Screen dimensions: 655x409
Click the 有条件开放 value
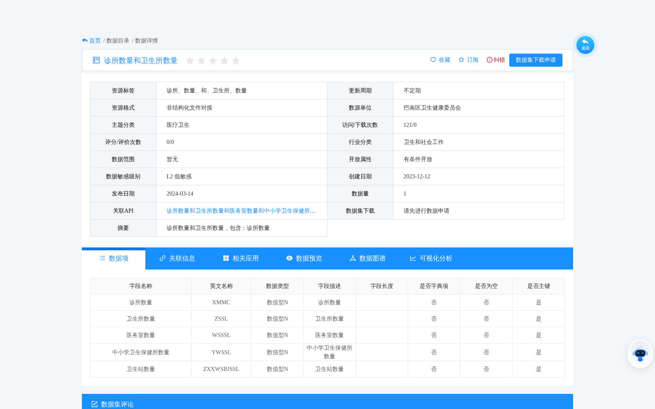click(418, 159)
